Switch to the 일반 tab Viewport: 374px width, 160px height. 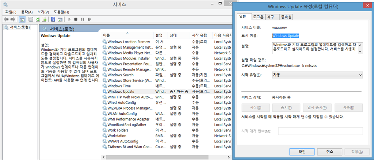point(244,17)
